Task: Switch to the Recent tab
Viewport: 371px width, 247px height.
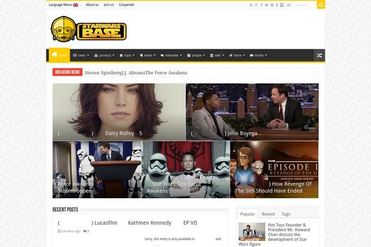Action: (268, 214)
